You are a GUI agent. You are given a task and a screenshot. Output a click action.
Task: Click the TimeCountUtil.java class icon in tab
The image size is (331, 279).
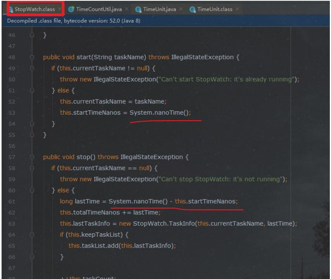[71, 9]
